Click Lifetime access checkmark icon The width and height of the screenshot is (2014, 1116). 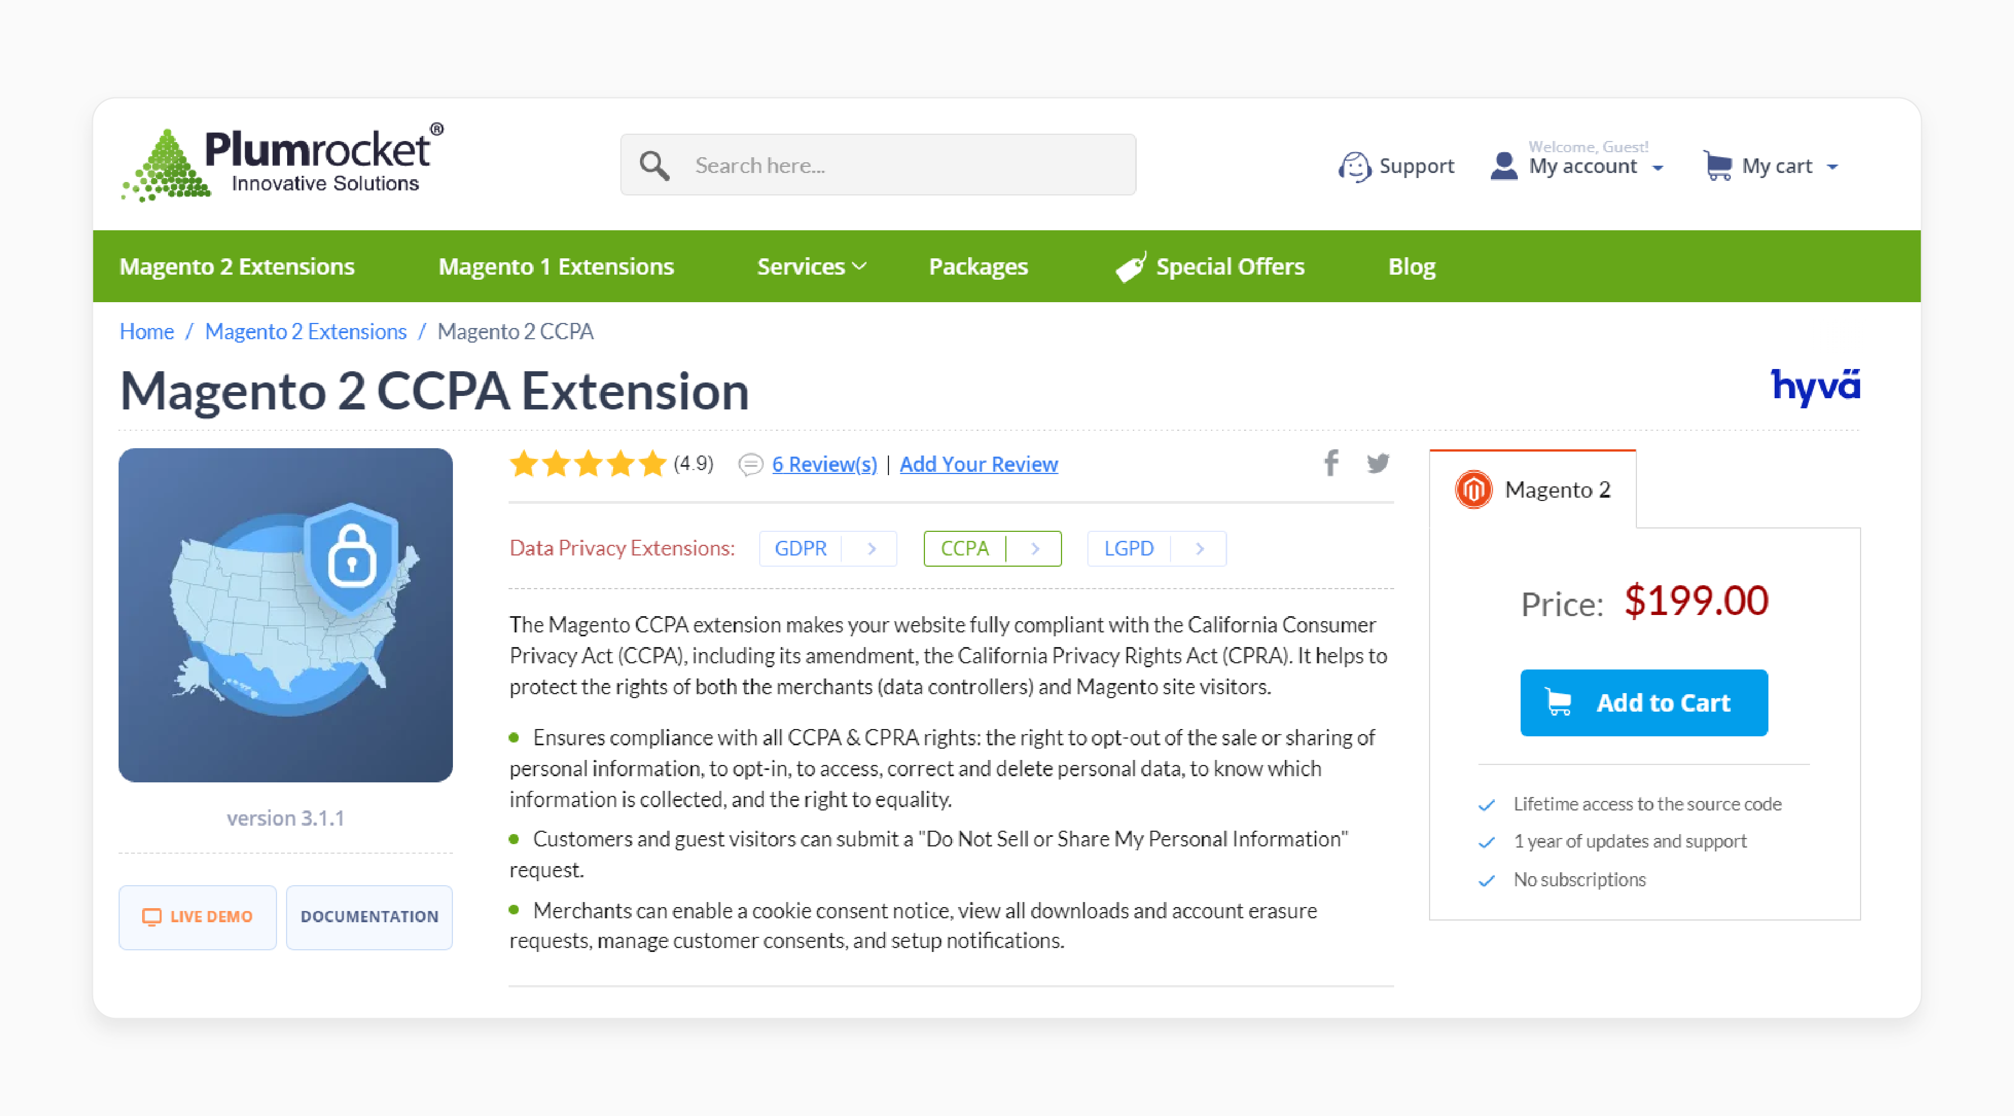click(1486, 805)
